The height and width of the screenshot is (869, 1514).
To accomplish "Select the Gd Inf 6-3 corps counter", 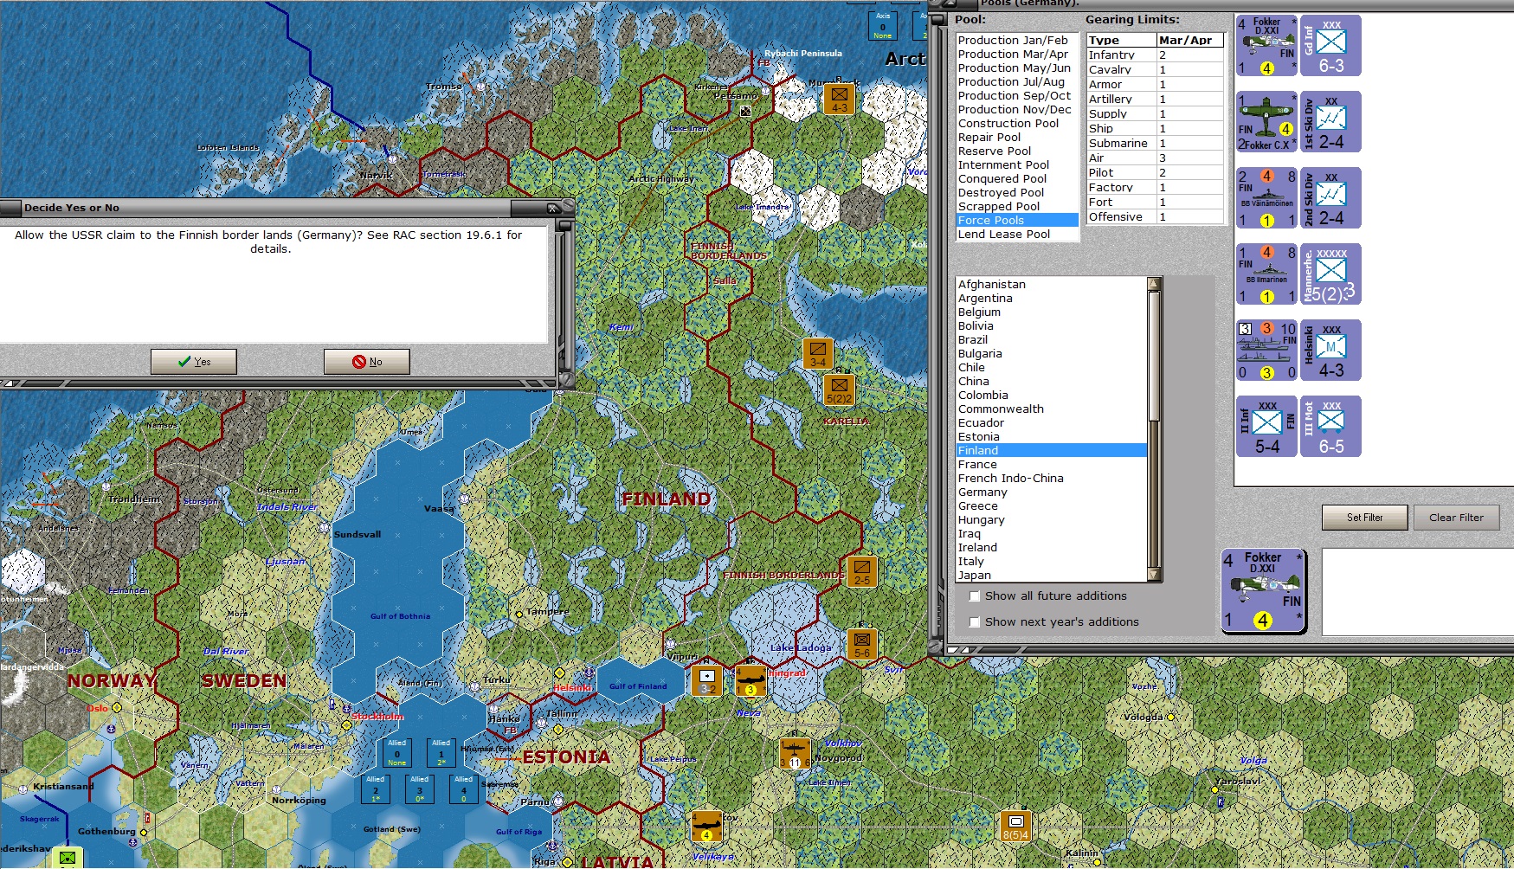I will pos(1330,46).
